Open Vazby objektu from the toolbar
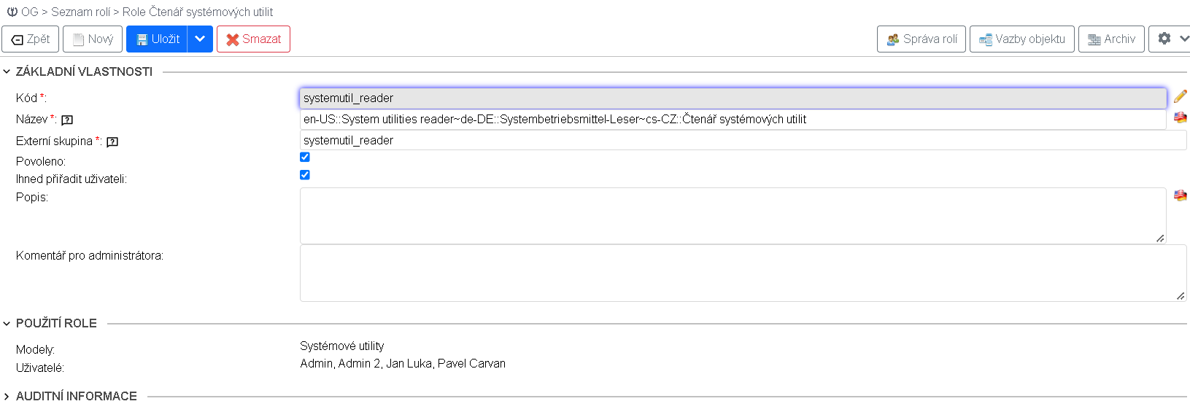 pyautogui.click(x=1021, y=39)
